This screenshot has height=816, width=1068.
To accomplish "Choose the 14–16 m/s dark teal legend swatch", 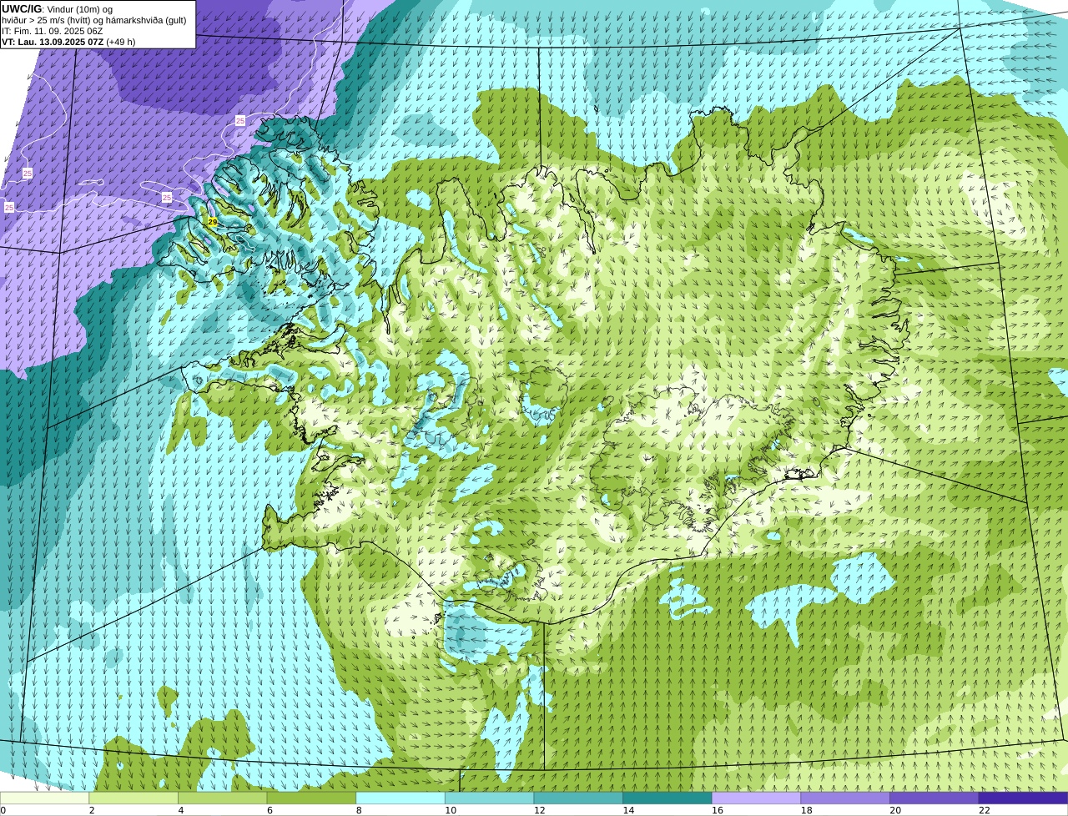I will [x=667, y=798].
